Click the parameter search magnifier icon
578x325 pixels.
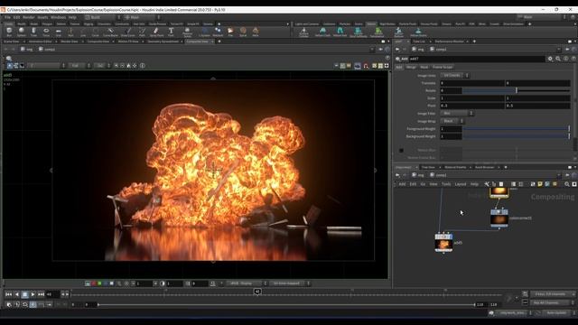[558, 59]
